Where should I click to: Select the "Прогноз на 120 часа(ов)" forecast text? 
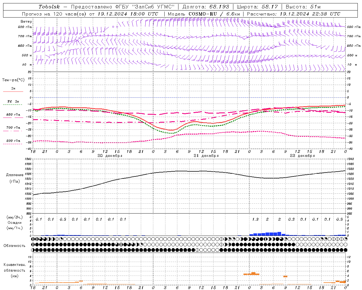(54, 14)
